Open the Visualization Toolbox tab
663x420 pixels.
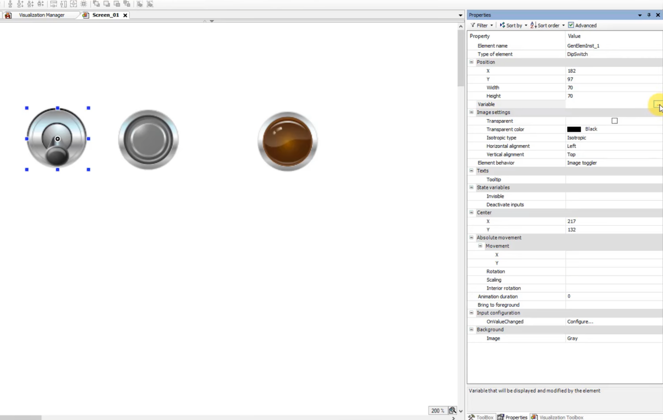(561, 417)
